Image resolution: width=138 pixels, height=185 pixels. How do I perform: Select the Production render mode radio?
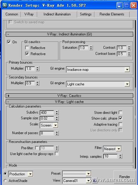pyautogui.click(x=5, y=174)
